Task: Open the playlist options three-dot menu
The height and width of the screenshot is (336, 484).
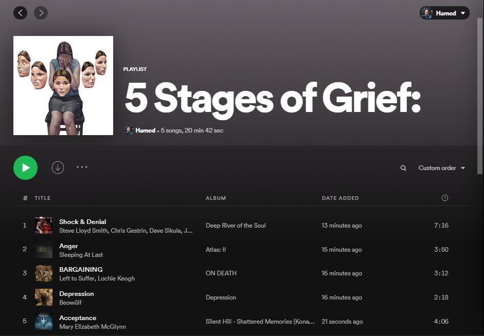Action: click(x=82, y=167)
